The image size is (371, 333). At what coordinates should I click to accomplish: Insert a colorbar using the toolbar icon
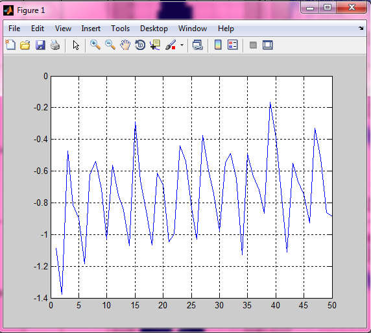[218, 45]
